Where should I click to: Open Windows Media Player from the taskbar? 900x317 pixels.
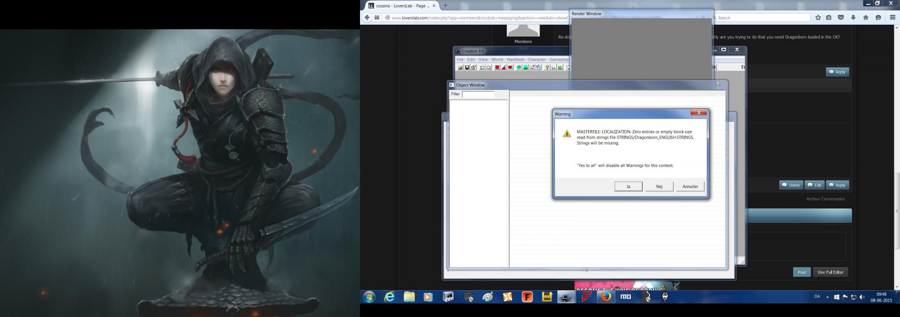(x=428, y=297)
